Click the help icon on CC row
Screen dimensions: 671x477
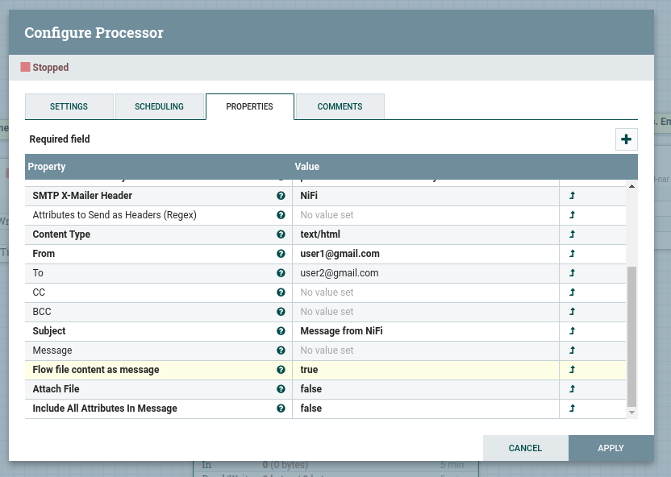tap(281, 292)
